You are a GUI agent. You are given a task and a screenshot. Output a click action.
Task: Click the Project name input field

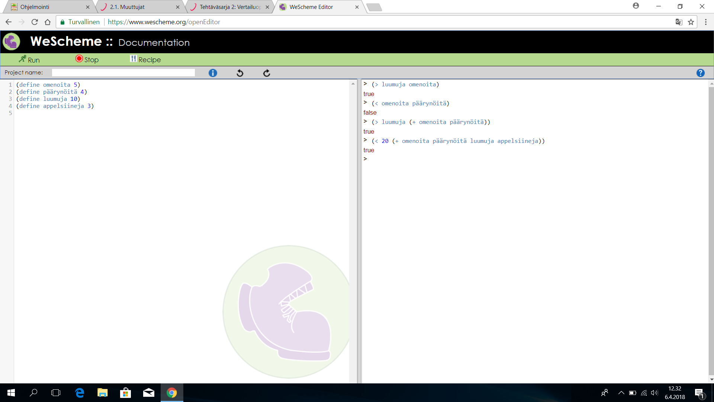click(x=123, y=73)
